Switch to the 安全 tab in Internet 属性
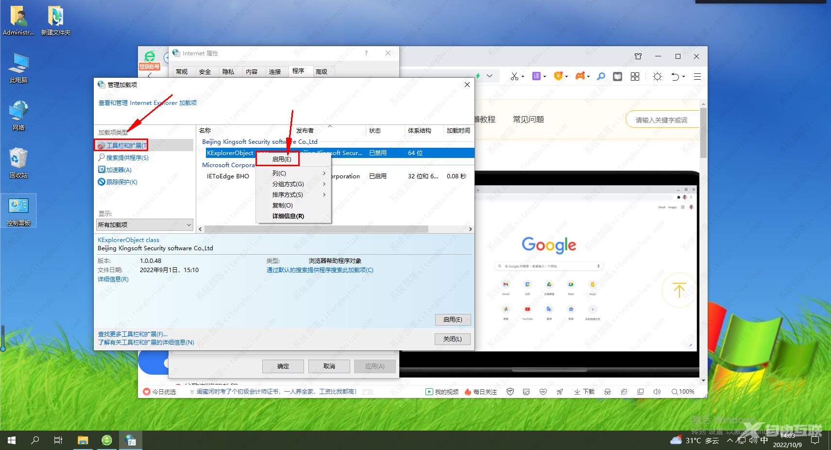 205,71
